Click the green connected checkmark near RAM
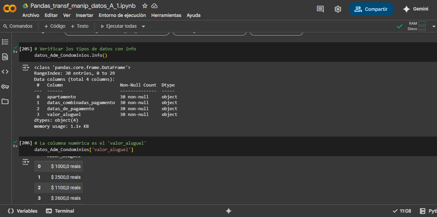The image size is (437, 217). (x=399, y=26)
